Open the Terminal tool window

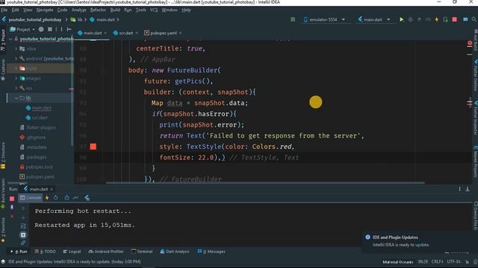pos(142,252)
